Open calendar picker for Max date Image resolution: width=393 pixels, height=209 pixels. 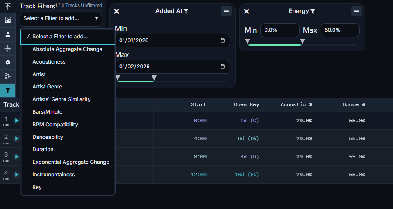(x=223, y=67)
